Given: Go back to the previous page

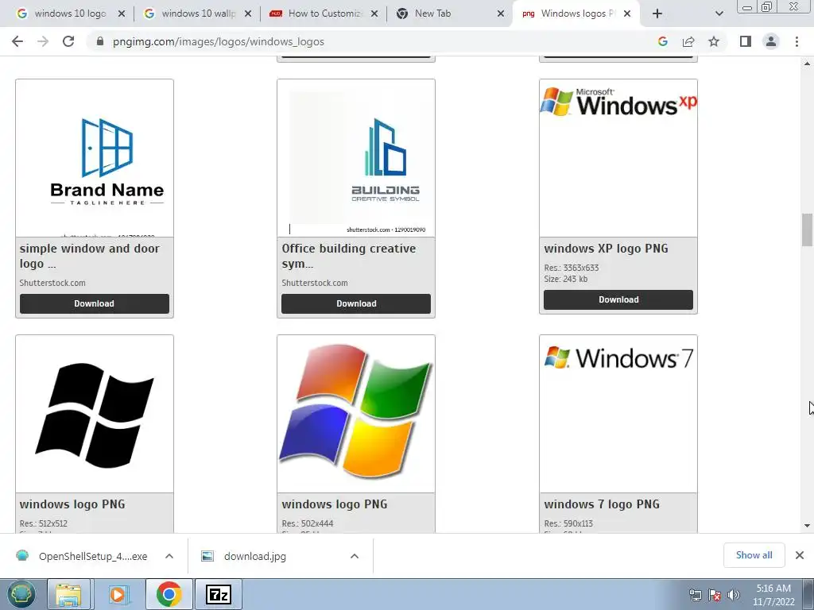Looking at the screenshot, I should 17,41.
